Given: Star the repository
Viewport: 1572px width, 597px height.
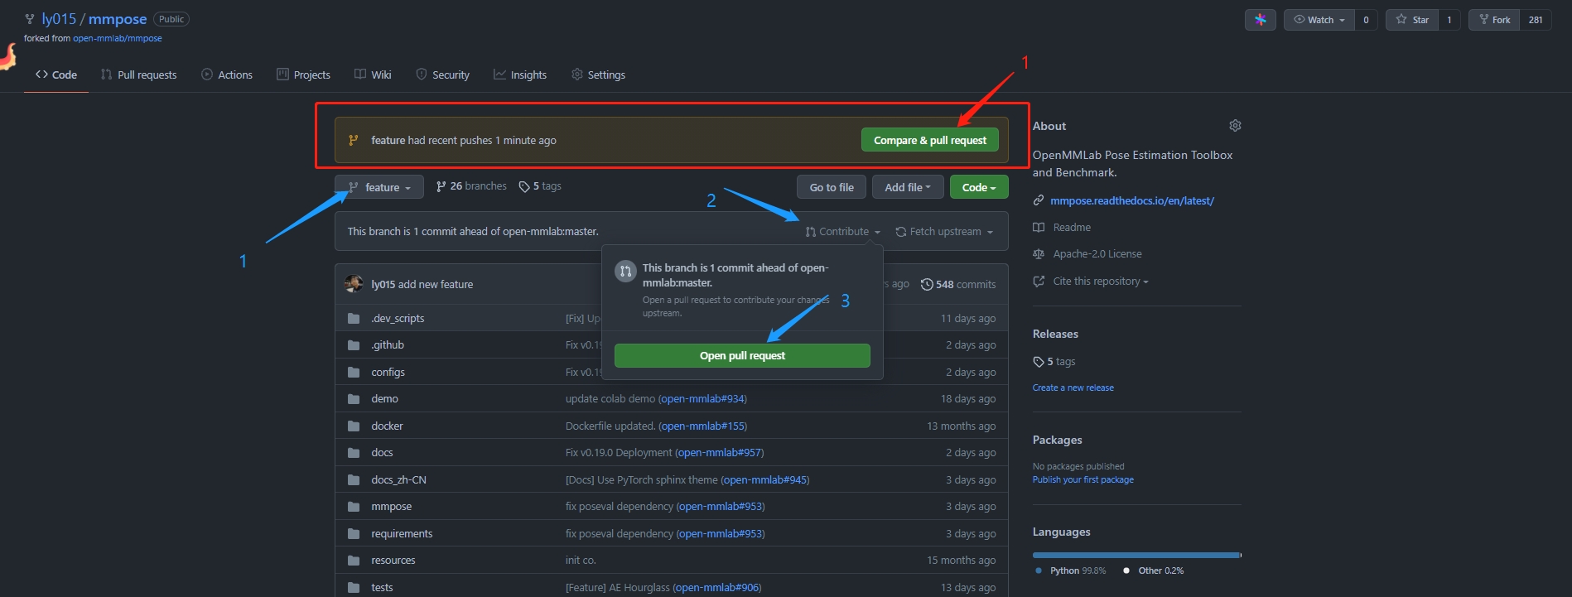Looking at the screenshot, I should coord(1412,20).
